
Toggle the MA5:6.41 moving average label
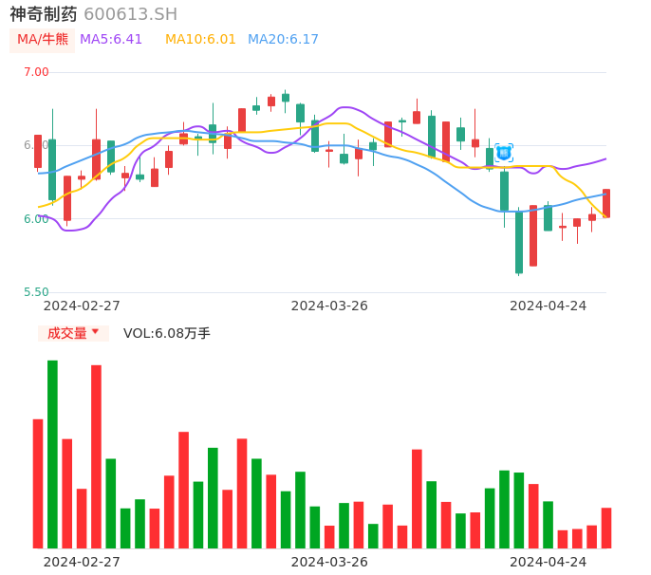click(111, 40)
